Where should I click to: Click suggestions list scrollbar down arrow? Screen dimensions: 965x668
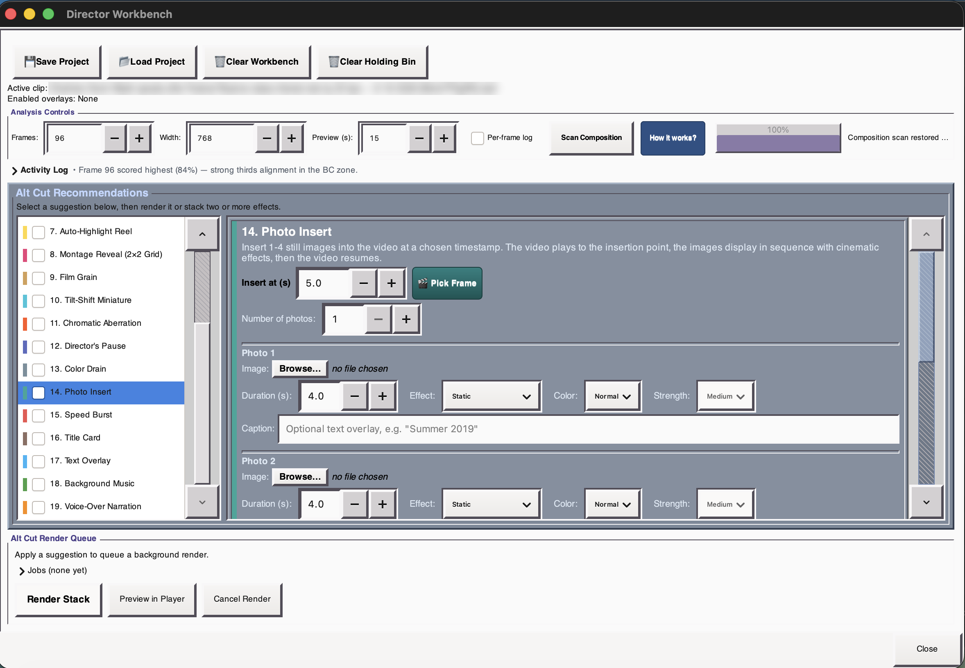(202, 502)
